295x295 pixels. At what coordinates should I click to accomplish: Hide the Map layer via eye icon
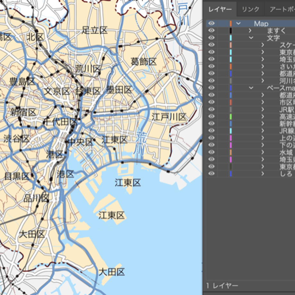tap(211, 23)
